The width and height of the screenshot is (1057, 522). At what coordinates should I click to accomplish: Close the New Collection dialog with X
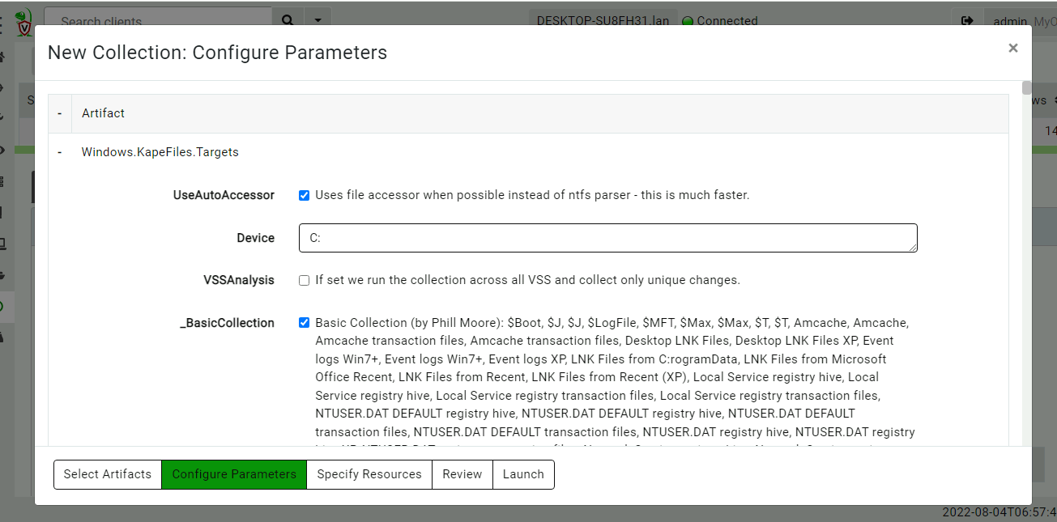click(1012, 49)
